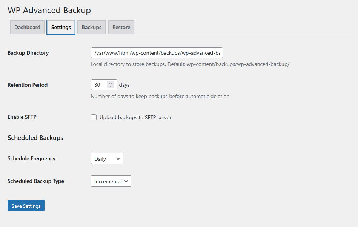Open the Schedule Frequency dropdown
358x227 pixels.
107,158
